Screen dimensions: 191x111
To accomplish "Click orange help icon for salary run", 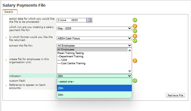I will tap(135, 26).
